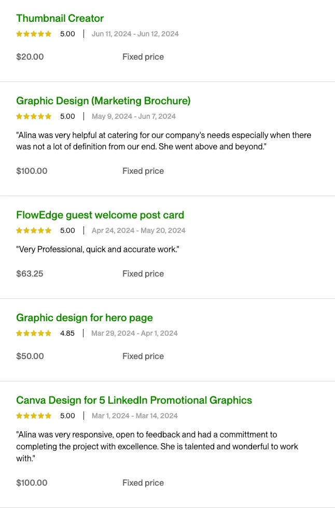Click the $63.25 price amount
The height and width of the screenshot is (508, 335).
30,274
